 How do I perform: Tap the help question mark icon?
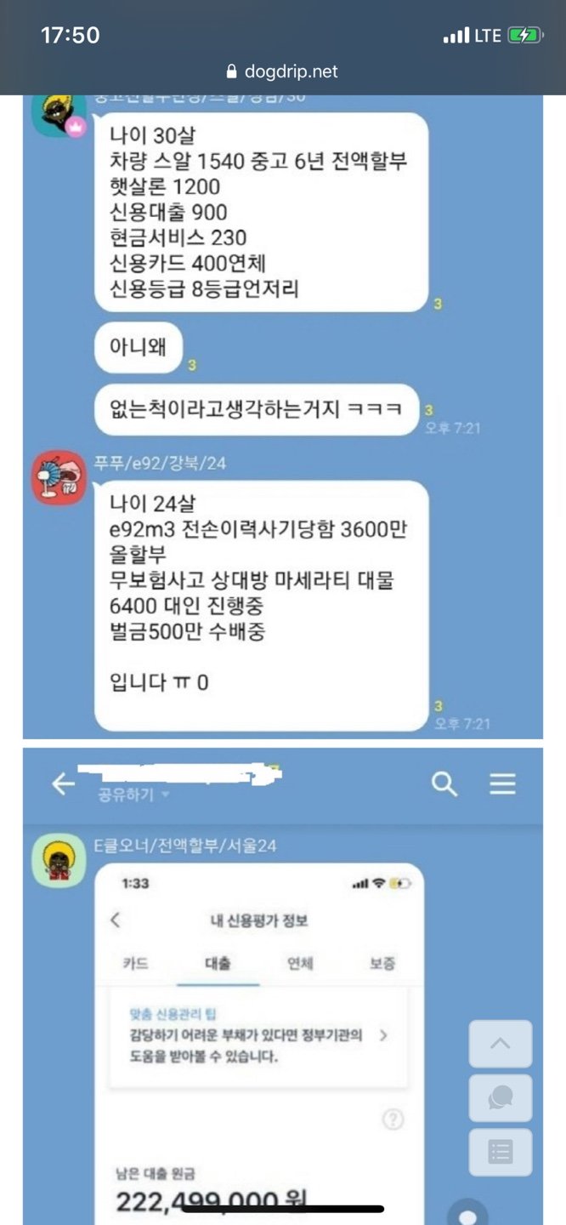pyautogui.click(x=393, y=1120)
